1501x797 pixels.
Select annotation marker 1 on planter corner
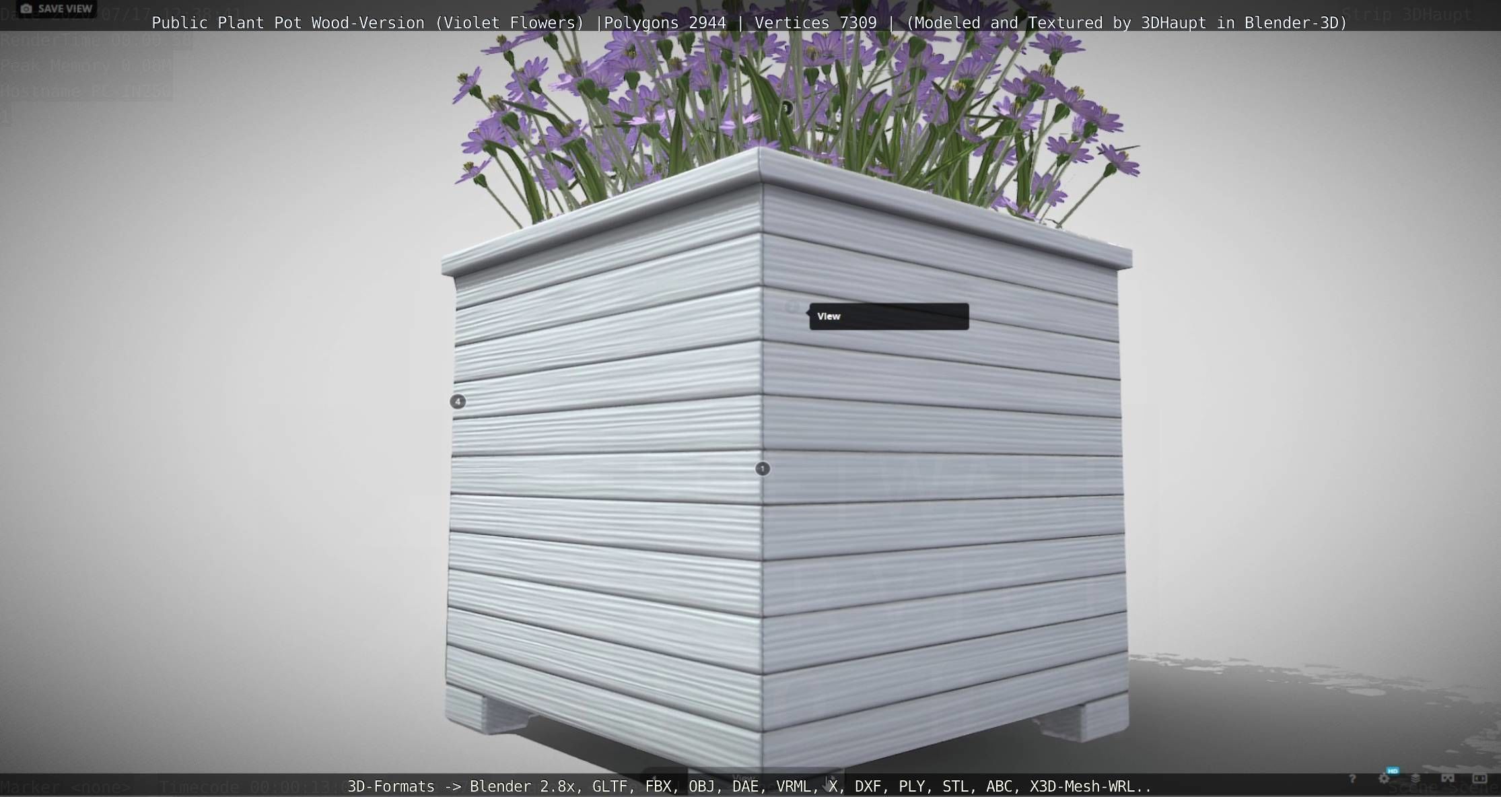[763, 469]
